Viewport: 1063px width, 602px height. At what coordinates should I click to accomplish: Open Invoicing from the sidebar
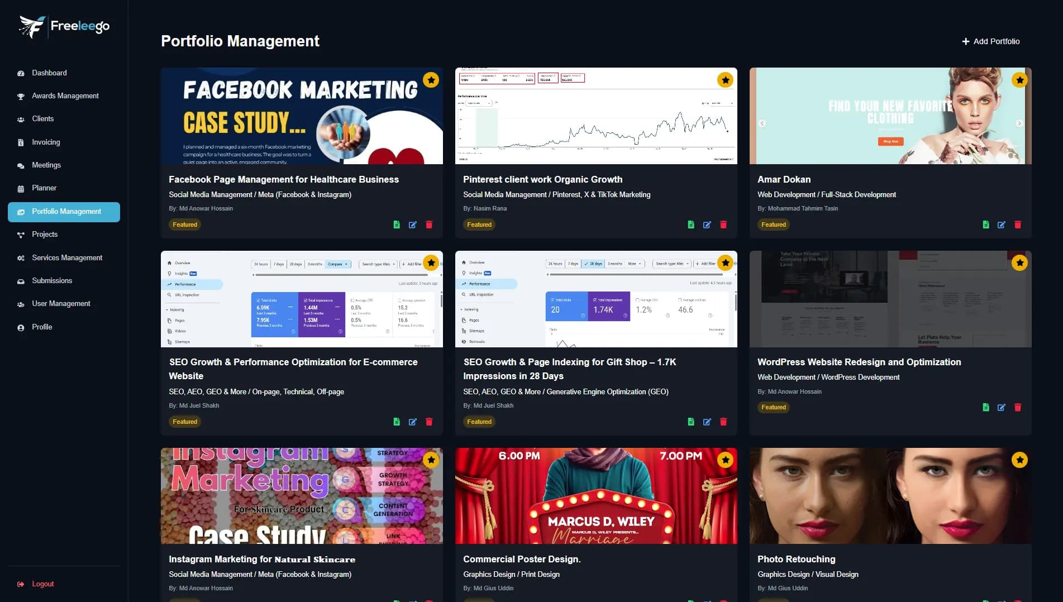coord(64,142)
